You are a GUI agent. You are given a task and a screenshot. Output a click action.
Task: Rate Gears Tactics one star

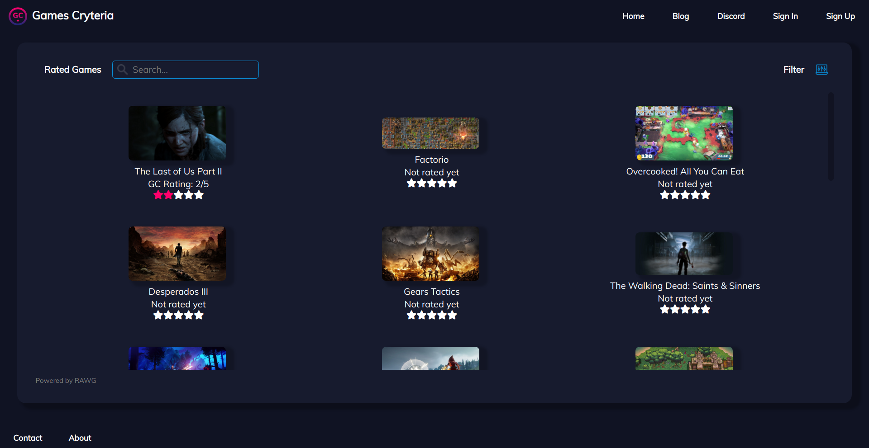(x=411, y=316)
